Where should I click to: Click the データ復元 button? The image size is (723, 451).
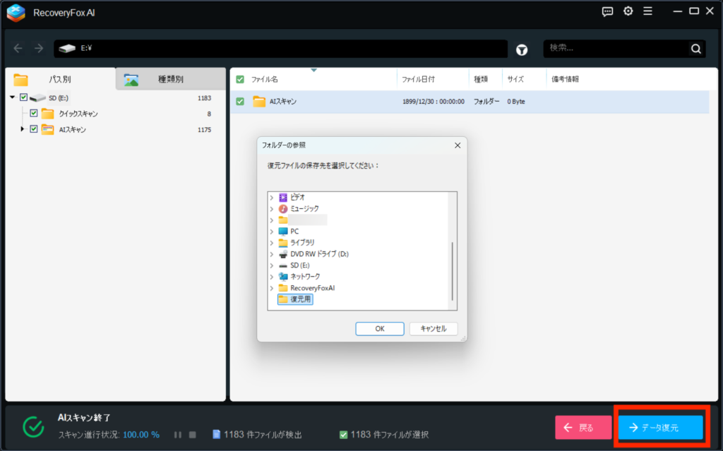[x=661, y=428]
